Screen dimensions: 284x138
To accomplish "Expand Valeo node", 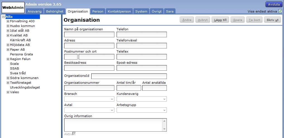I will [x=8, y=92].
